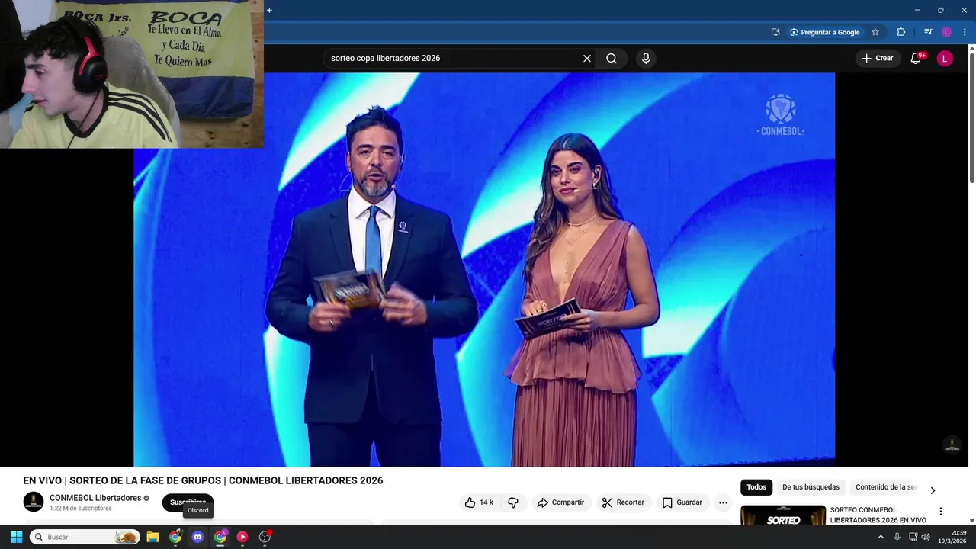Dislike the video with thumbs down

pyautogui.click(x=513, y=502)
